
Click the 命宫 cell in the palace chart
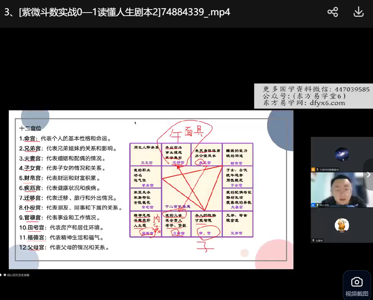206,225
